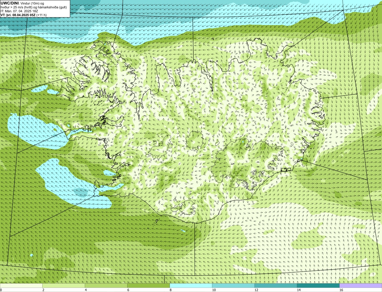Click the 4–6 m/s green legend segment
This screenshot has height=292, width=382.
(106, 286)
